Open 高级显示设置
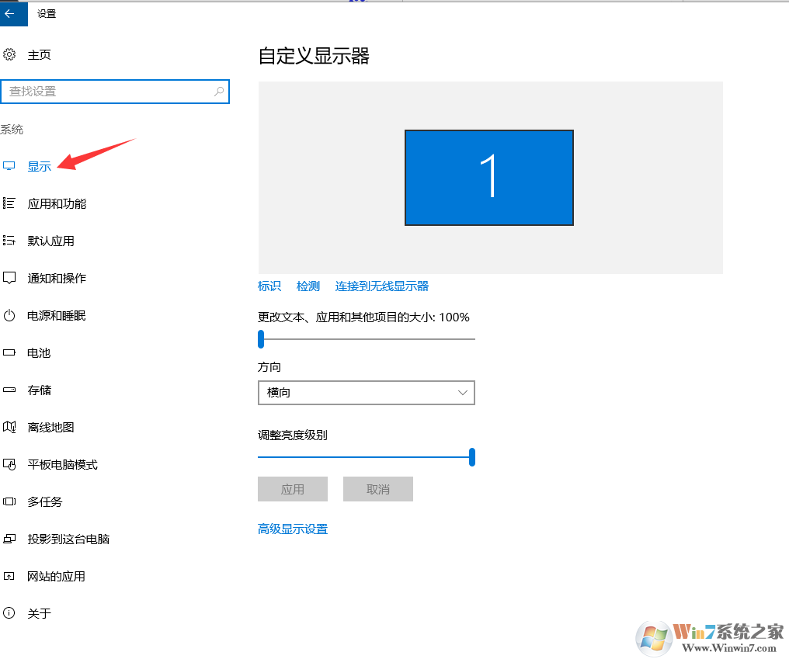Image resolution: width=789 pixels, height=659 pixels. (x=292, y=528)
